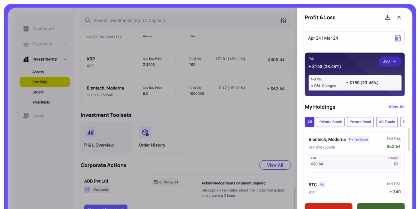The image size is (420, 209).
Task: Click calendar icon on 24 Dec 24 badge
Action: (x=155, y=182)
